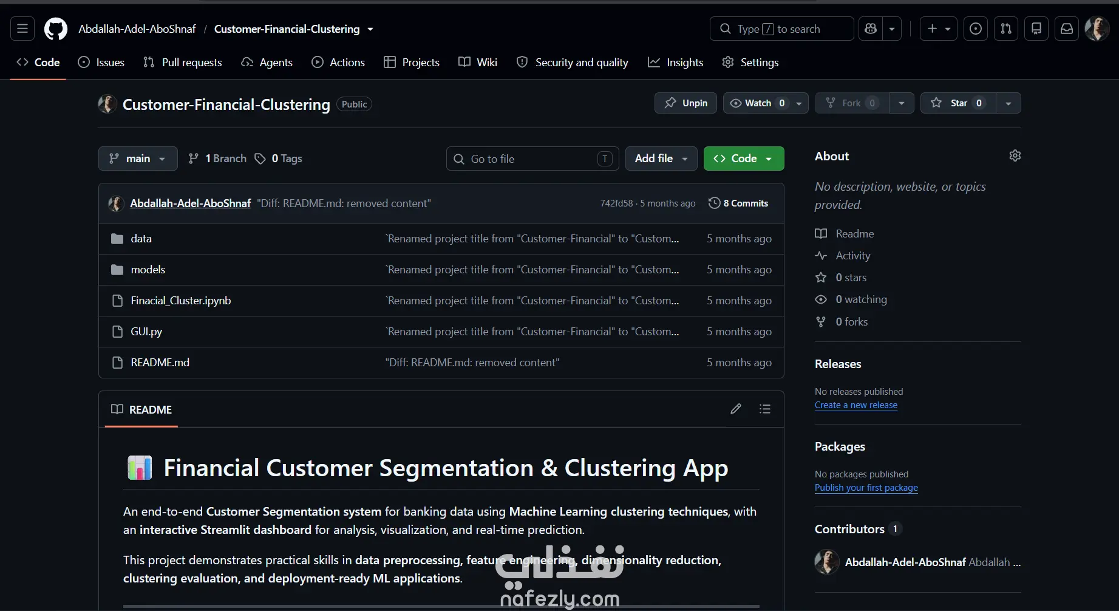The image size is (1119, 611).
Task: Unpin the repository with Unpin button
Action: [x=685, y=103]
